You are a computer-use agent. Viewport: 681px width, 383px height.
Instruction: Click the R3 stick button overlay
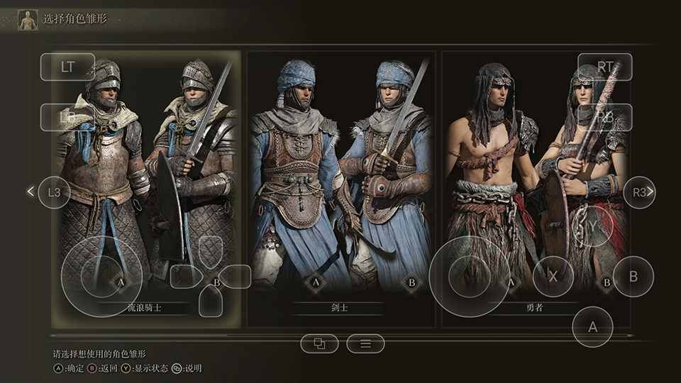639,192
